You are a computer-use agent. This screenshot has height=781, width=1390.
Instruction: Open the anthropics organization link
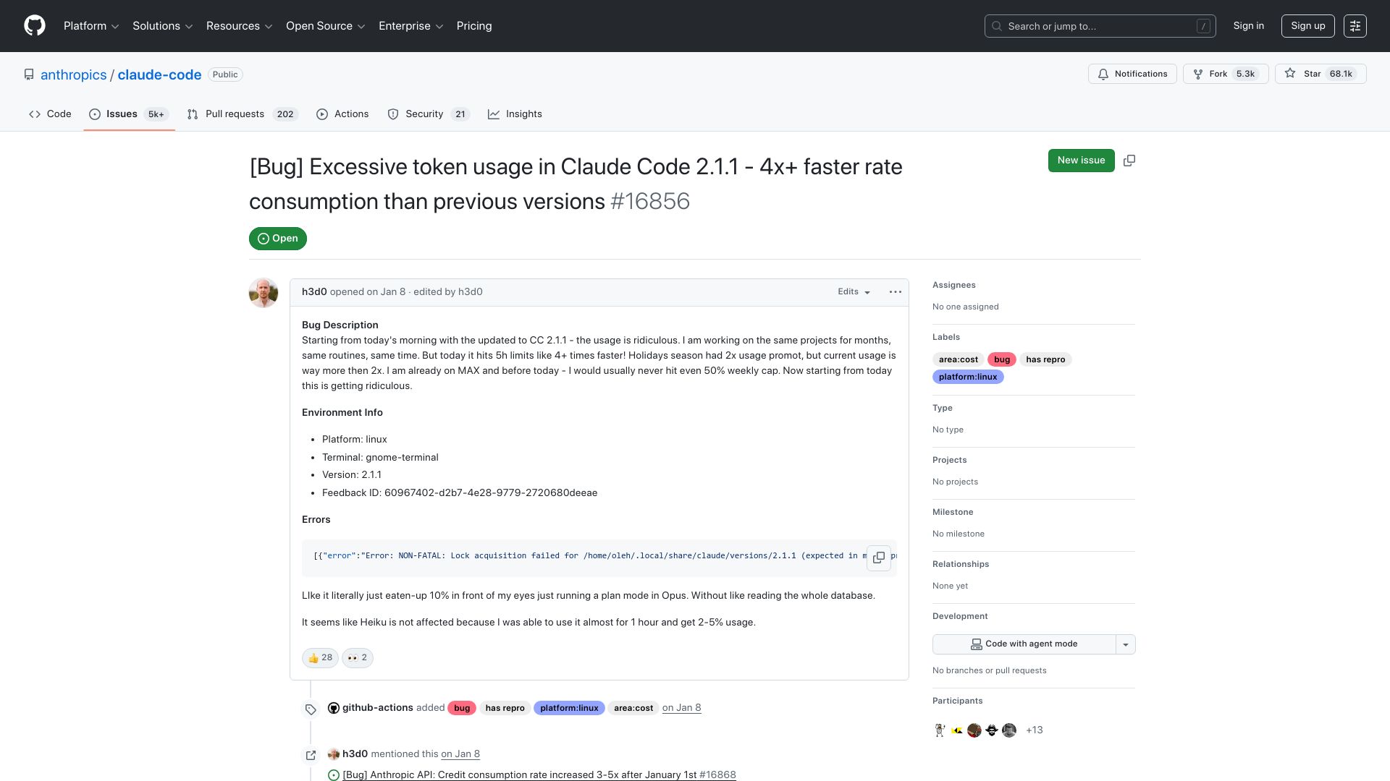(x=74, y=75)
